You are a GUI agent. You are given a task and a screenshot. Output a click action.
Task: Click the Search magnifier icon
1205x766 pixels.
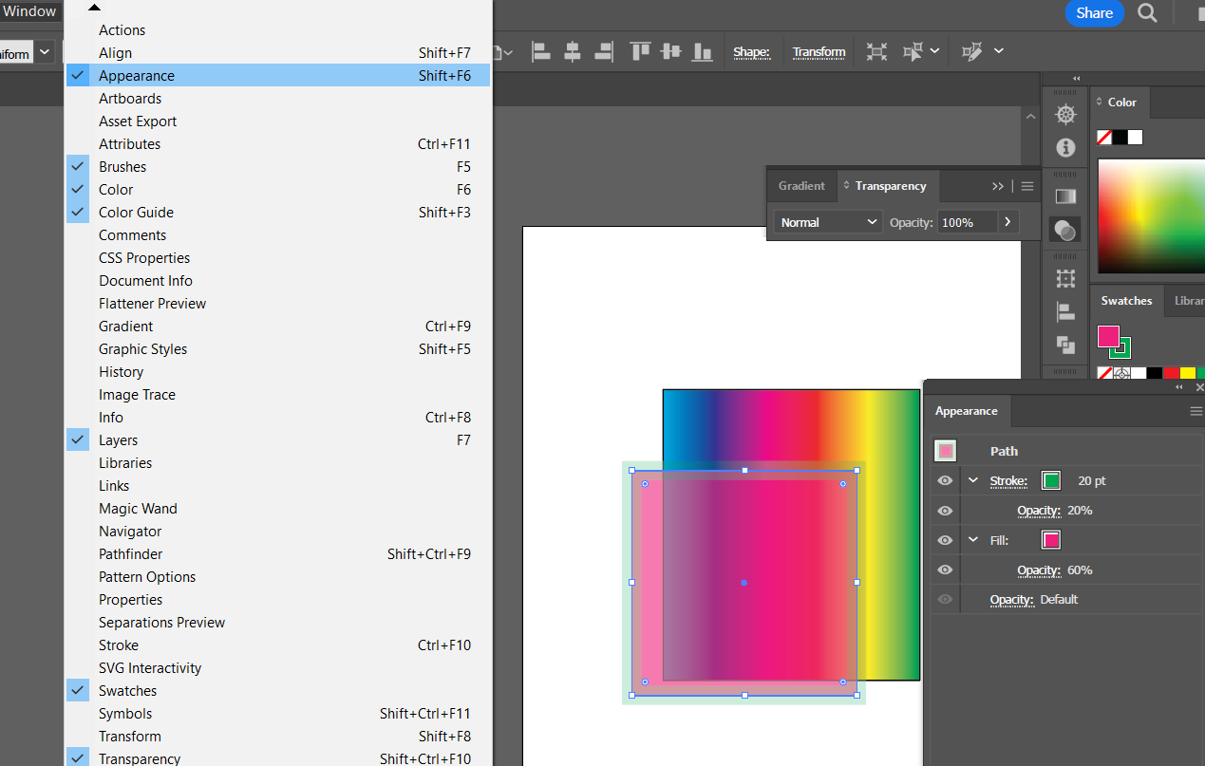click(x=1147, y=13)
